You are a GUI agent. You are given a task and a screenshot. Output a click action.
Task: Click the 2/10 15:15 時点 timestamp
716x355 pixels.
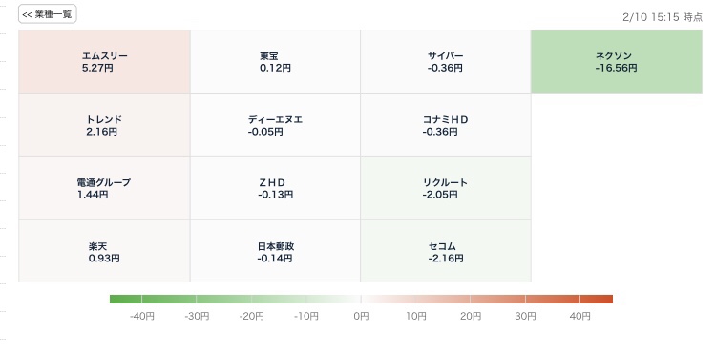tap(663, 17)
